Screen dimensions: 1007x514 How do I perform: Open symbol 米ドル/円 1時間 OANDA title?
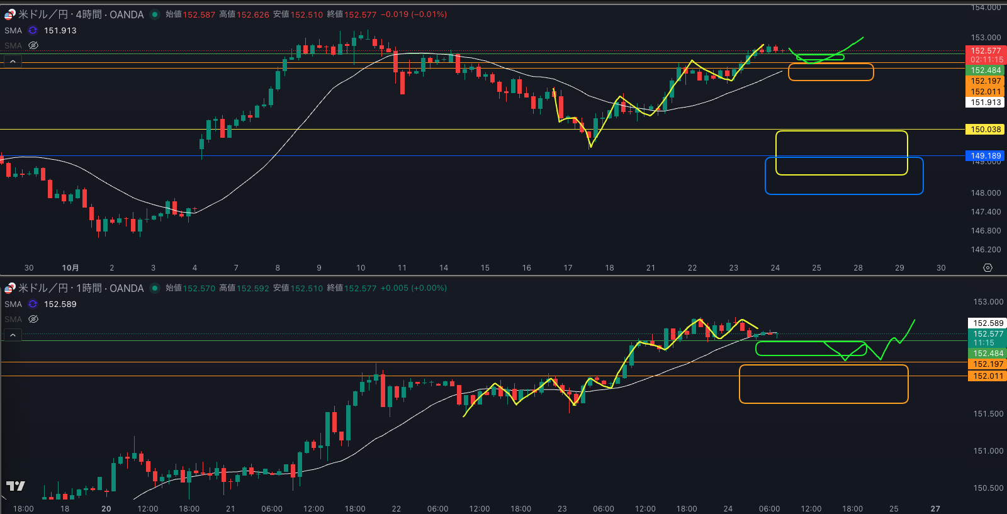click(81, 288)
